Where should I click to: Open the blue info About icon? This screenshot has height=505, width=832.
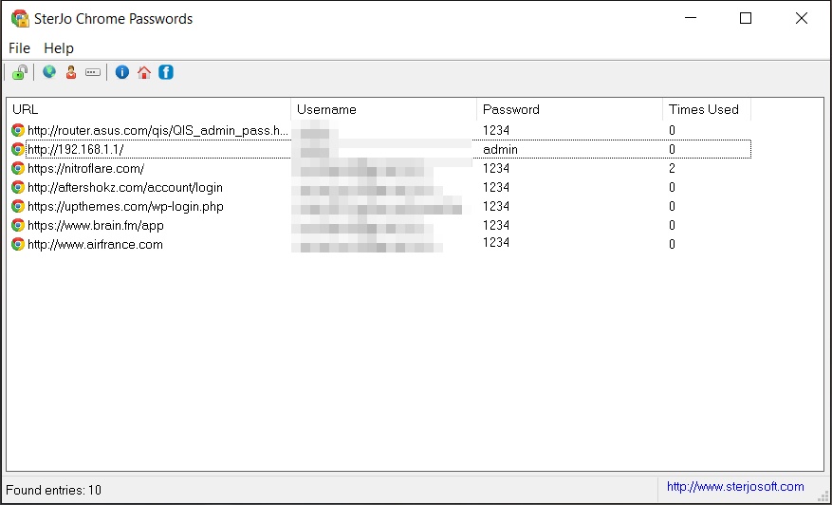point(122,72)
